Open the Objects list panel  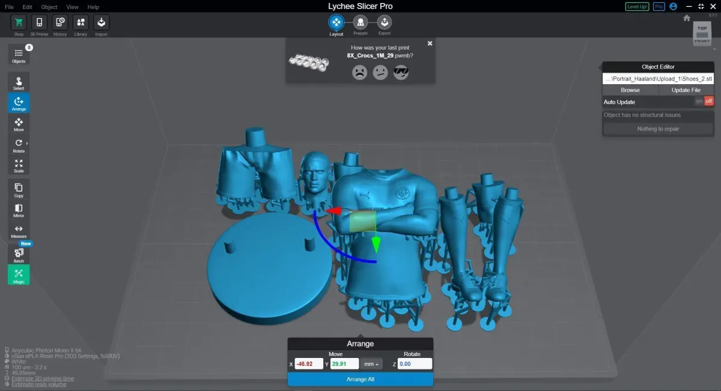[x=19, y=55]
